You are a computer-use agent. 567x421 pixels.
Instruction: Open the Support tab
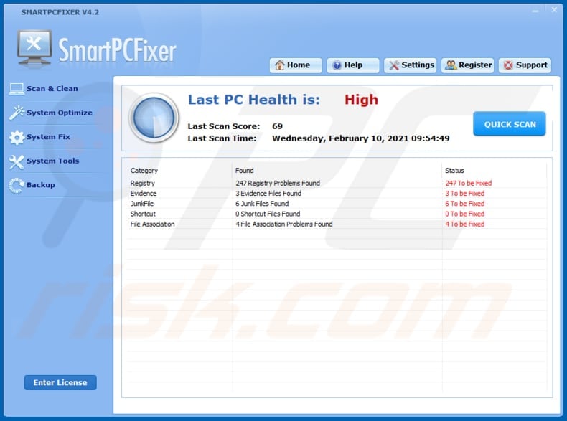coord(525,65)
